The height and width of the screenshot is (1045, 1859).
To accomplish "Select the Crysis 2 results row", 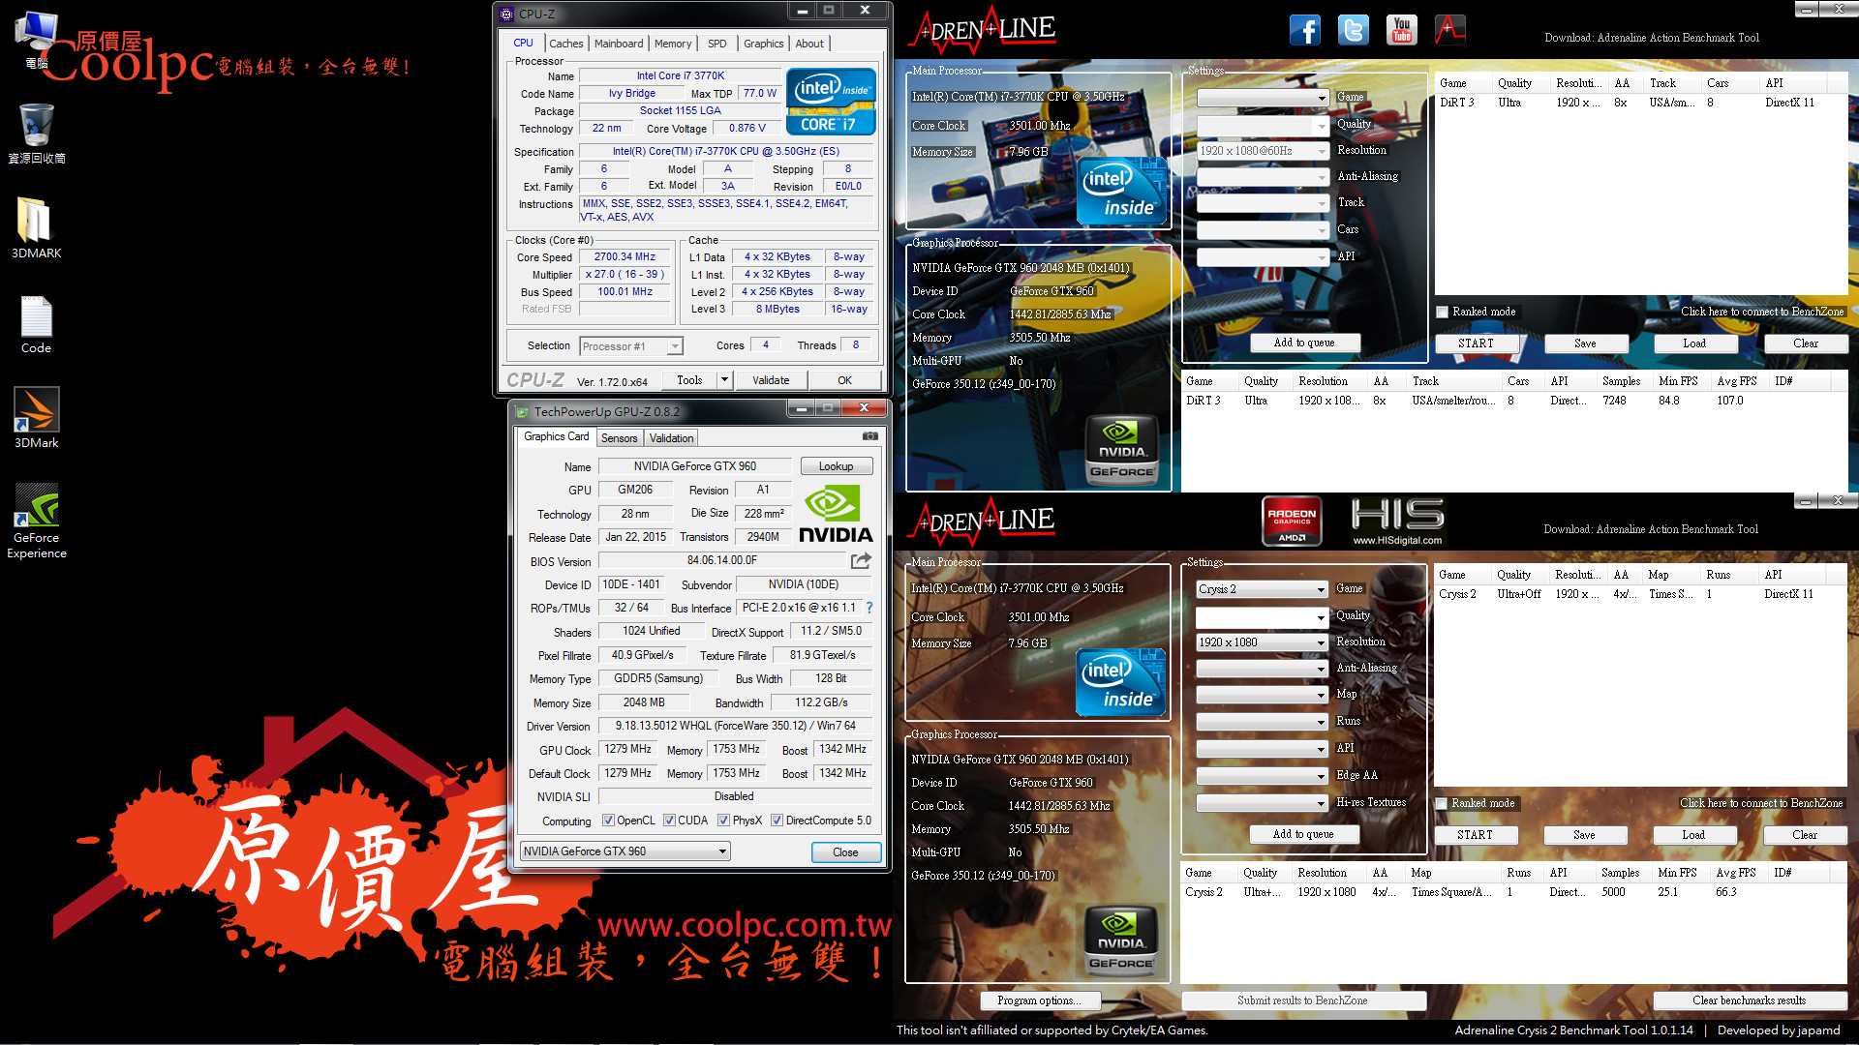I will (x=1513, y=892).
